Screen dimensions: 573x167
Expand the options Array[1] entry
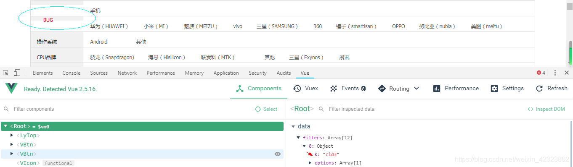point(310,163)
